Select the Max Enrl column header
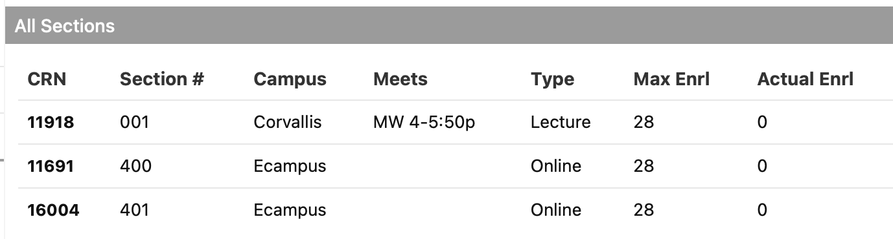Screen dimensions: 893x239 point(671,79)
